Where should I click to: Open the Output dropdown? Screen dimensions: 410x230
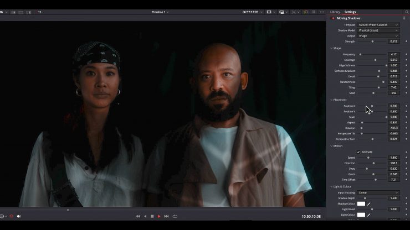378,36
